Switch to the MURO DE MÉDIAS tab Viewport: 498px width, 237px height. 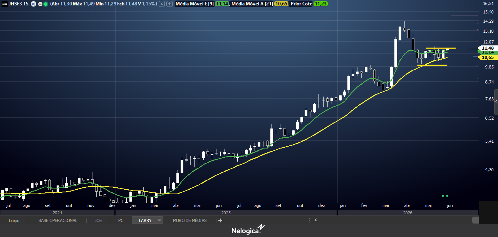coord(189,220)
